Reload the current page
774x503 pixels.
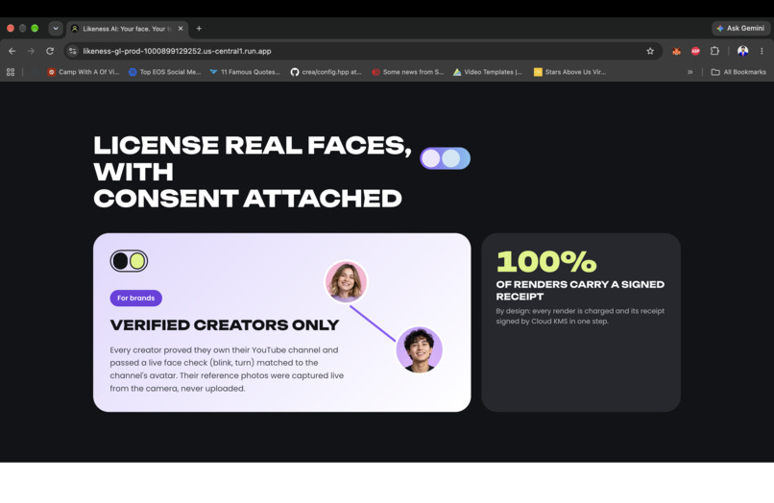[x=50, y=51]
